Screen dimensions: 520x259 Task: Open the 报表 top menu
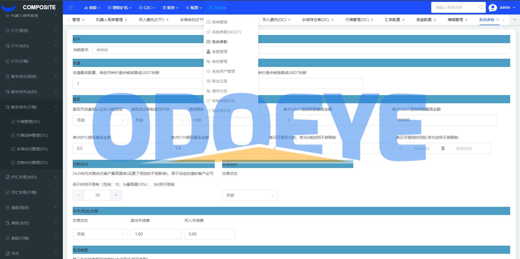click(171, 8)
